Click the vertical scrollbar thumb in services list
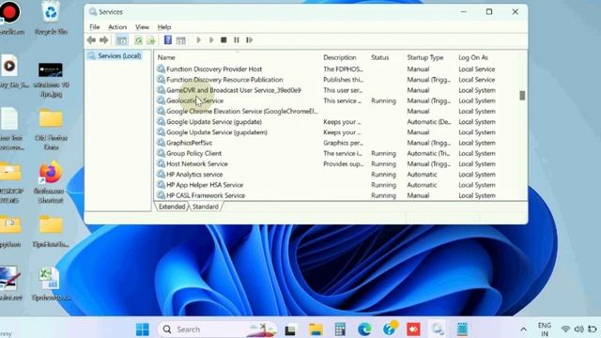 point(522,96)
